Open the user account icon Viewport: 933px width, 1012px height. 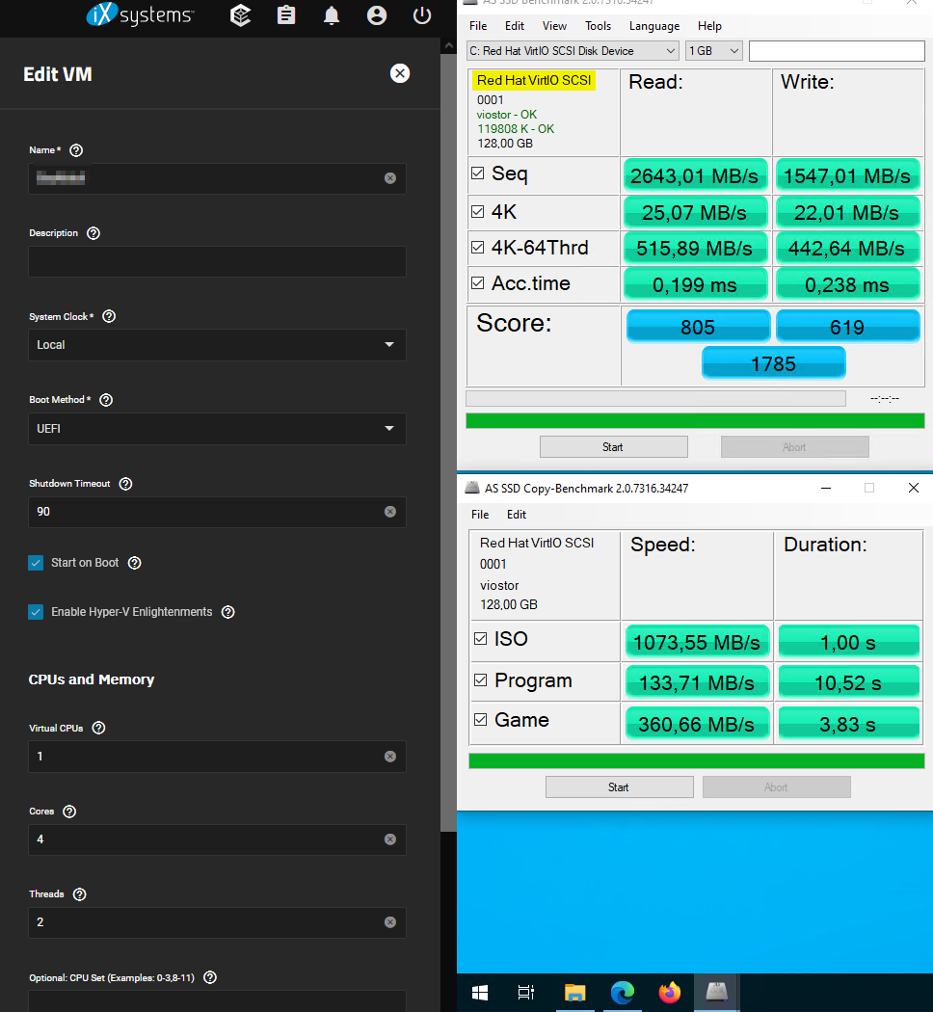pyautogui.click(x=377, y=15)
